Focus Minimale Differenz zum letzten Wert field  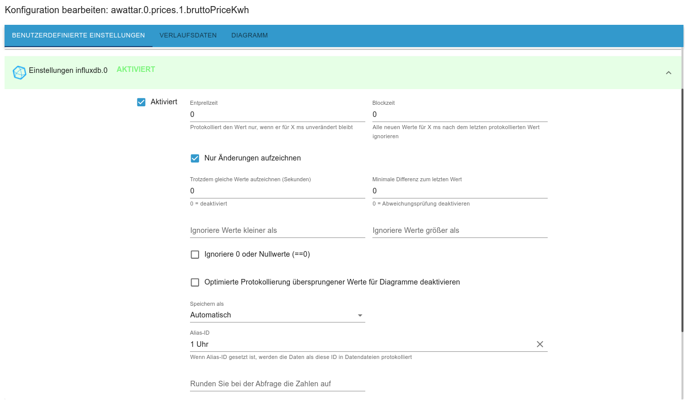coord(460,191)
